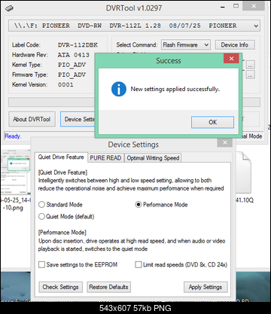Select Standard Mode radio button

[x=41, y=205]
